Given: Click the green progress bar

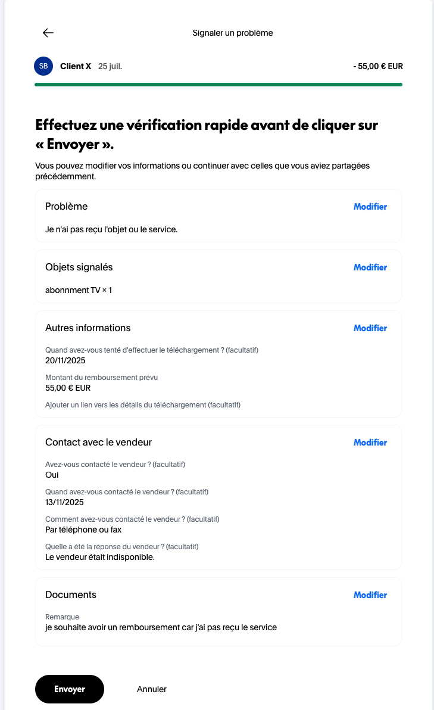Looking at the screenshot, I should click(218, 85).
